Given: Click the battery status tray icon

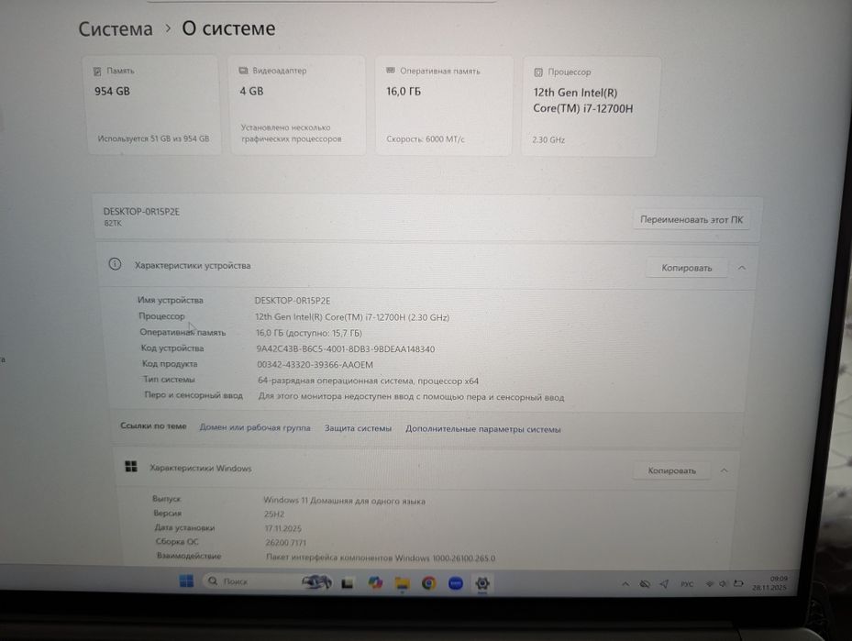Looking at the screenshot, I should pyautogui.click(x=738, y=584).
